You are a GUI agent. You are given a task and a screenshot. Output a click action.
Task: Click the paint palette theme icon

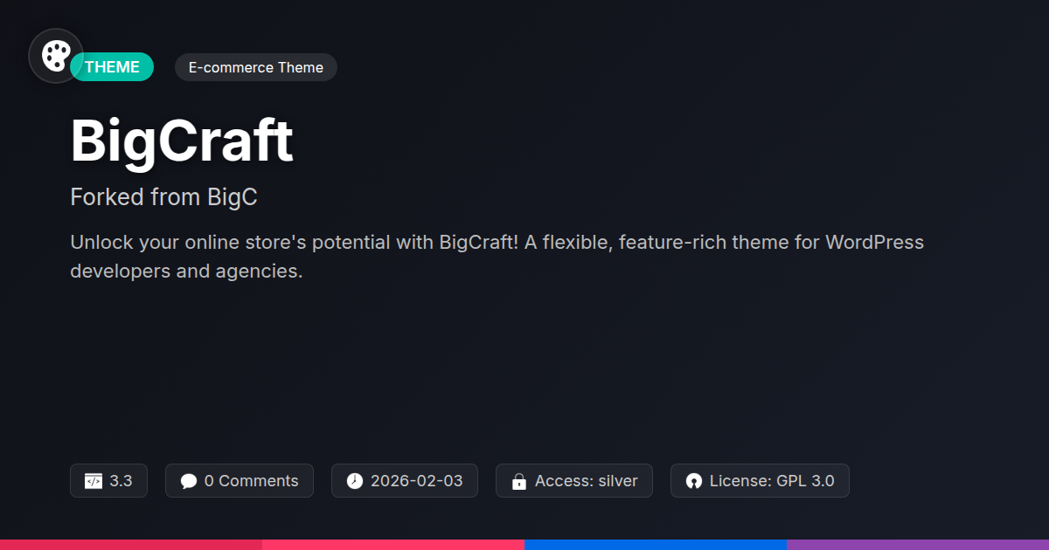pos(56,57)
